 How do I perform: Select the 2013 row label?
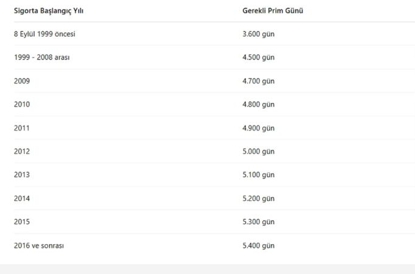coord(22,175)
